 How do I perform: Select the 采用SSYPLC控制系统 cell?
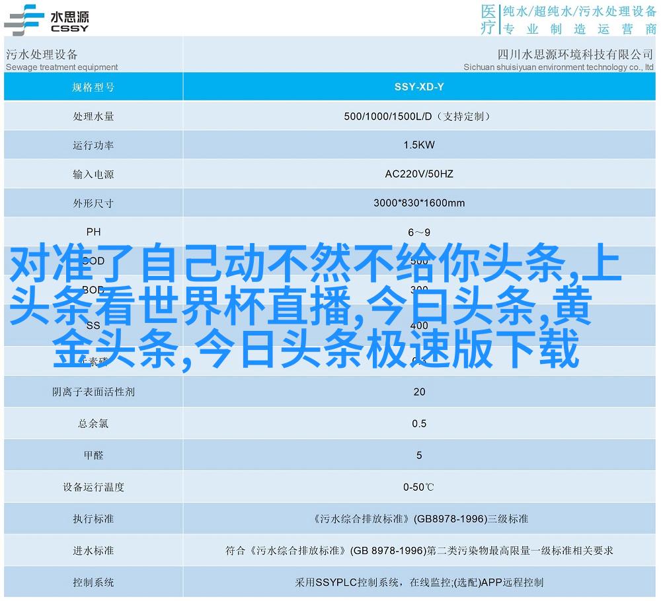[x=419, y=583]
